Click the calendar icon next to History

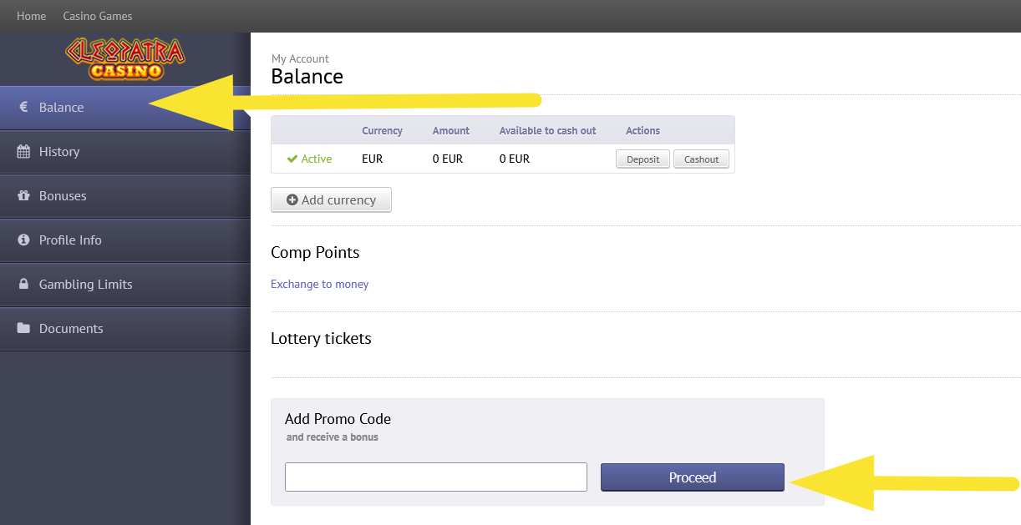pyautogui.click(x=23, y=151)
